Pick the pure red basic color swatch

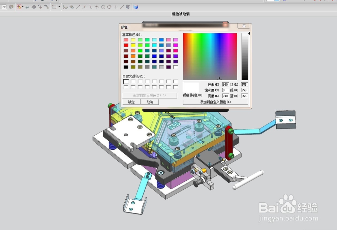click(x=126, y=45)
